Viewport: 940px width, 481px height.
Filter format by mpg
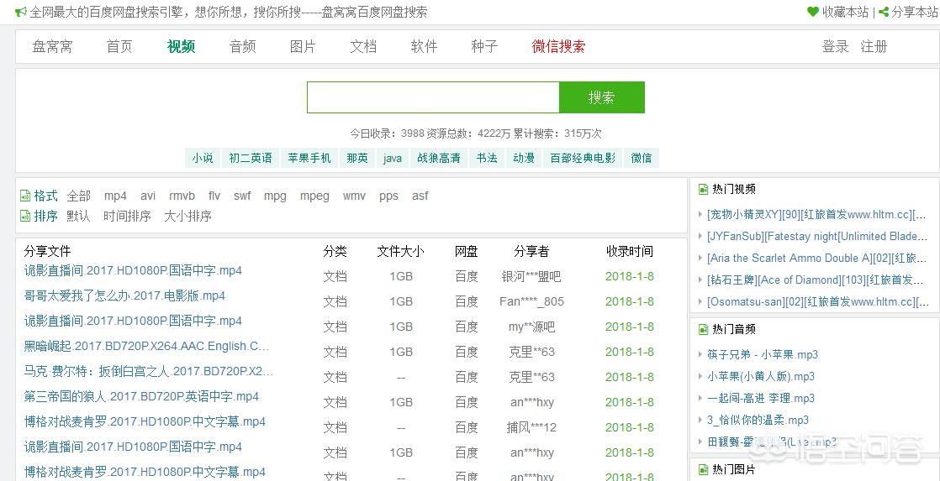point(275,196)
